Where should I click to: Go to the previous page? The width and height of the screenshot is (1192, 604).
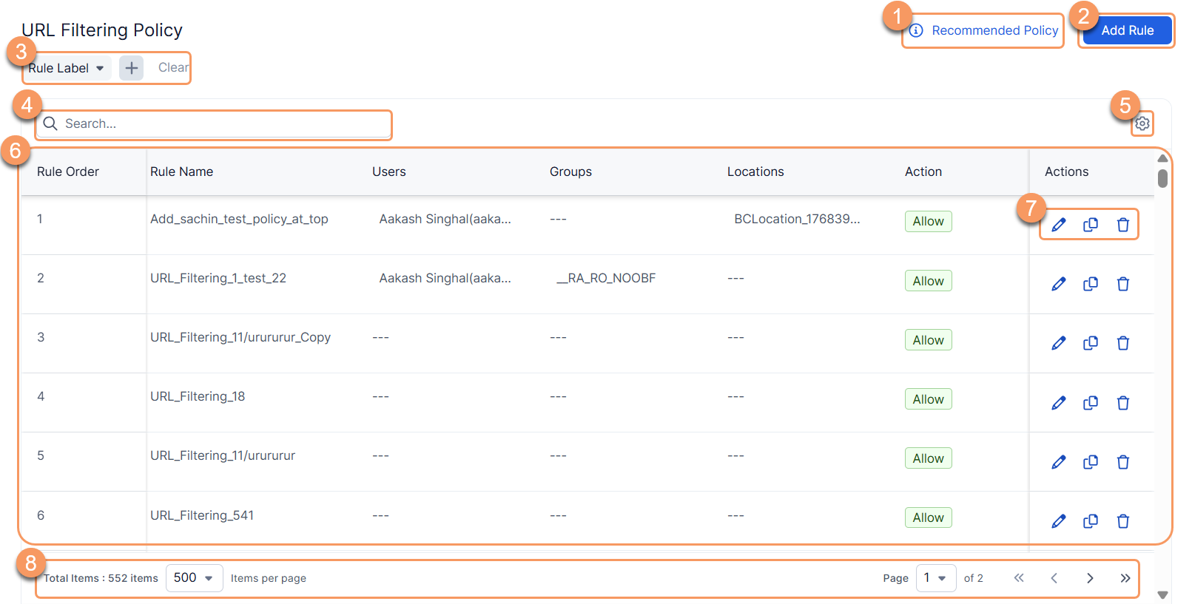(1054, 578)
